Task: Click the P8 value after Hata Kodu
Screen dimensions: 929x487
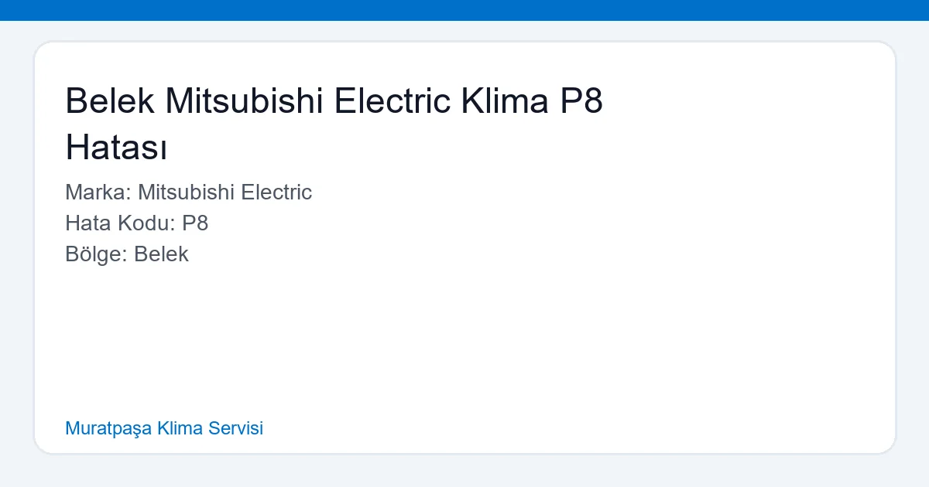Action: click(x=195, y=223)
